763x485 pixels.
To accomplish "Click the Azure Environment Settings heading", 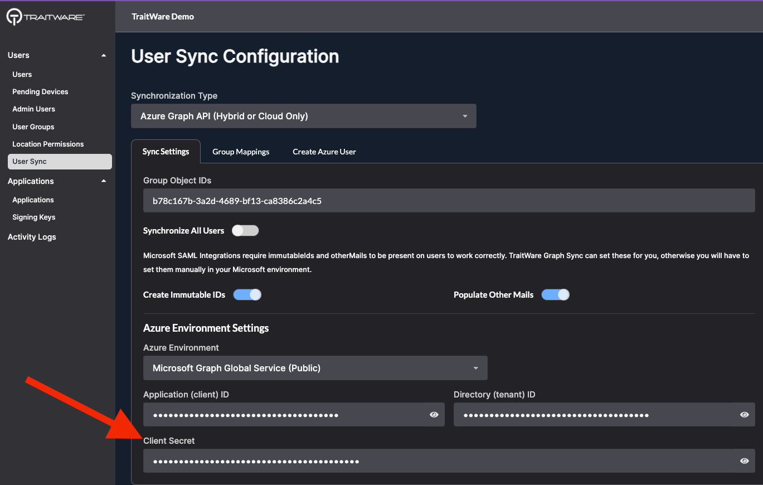I will [206, 328].
